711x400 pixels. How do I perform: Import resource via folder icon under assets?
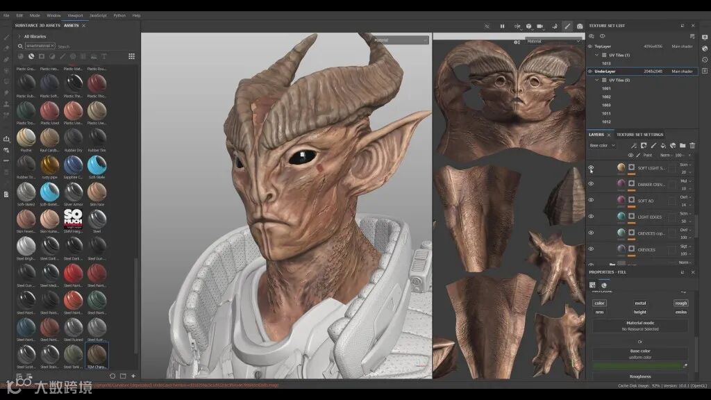[123, 376]
